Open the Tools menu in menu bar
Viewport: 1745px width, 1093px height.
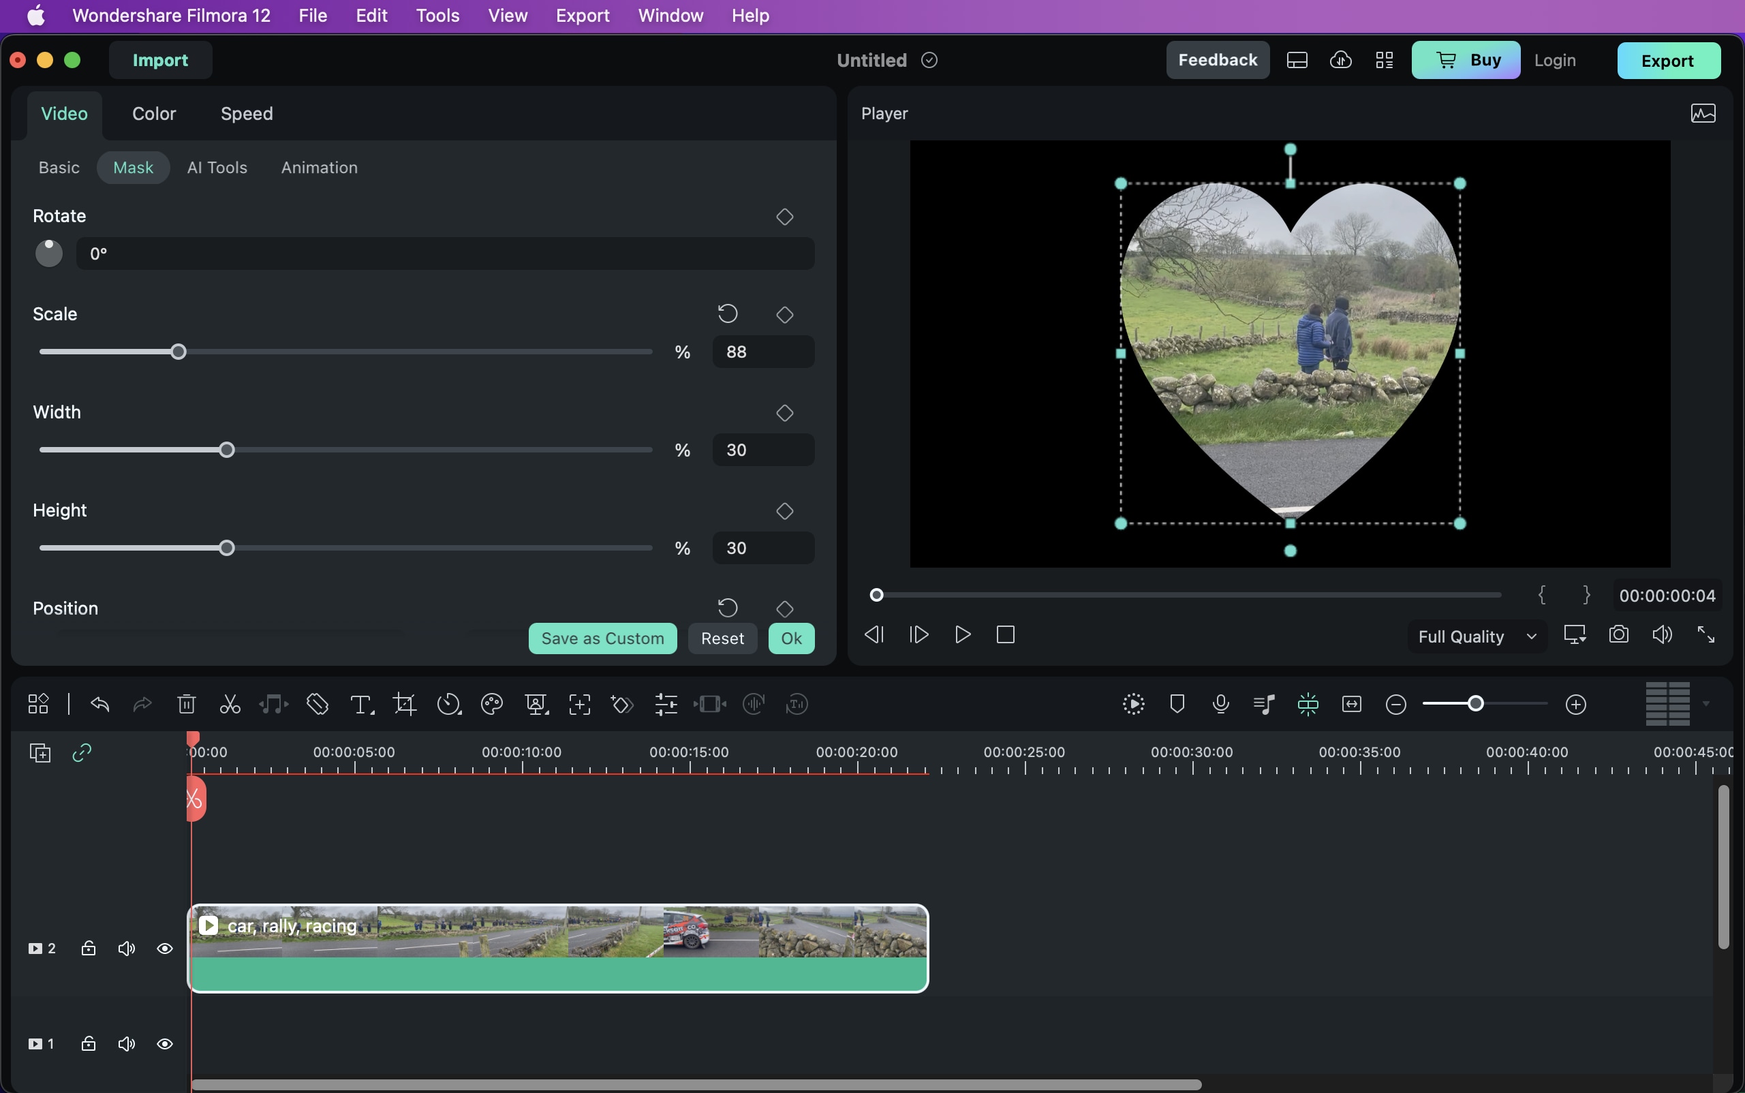437,16
